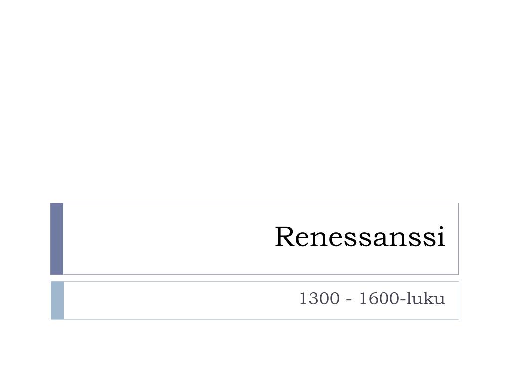Click the top border of title box
The image size is (510, 382).
coord(260,203)
